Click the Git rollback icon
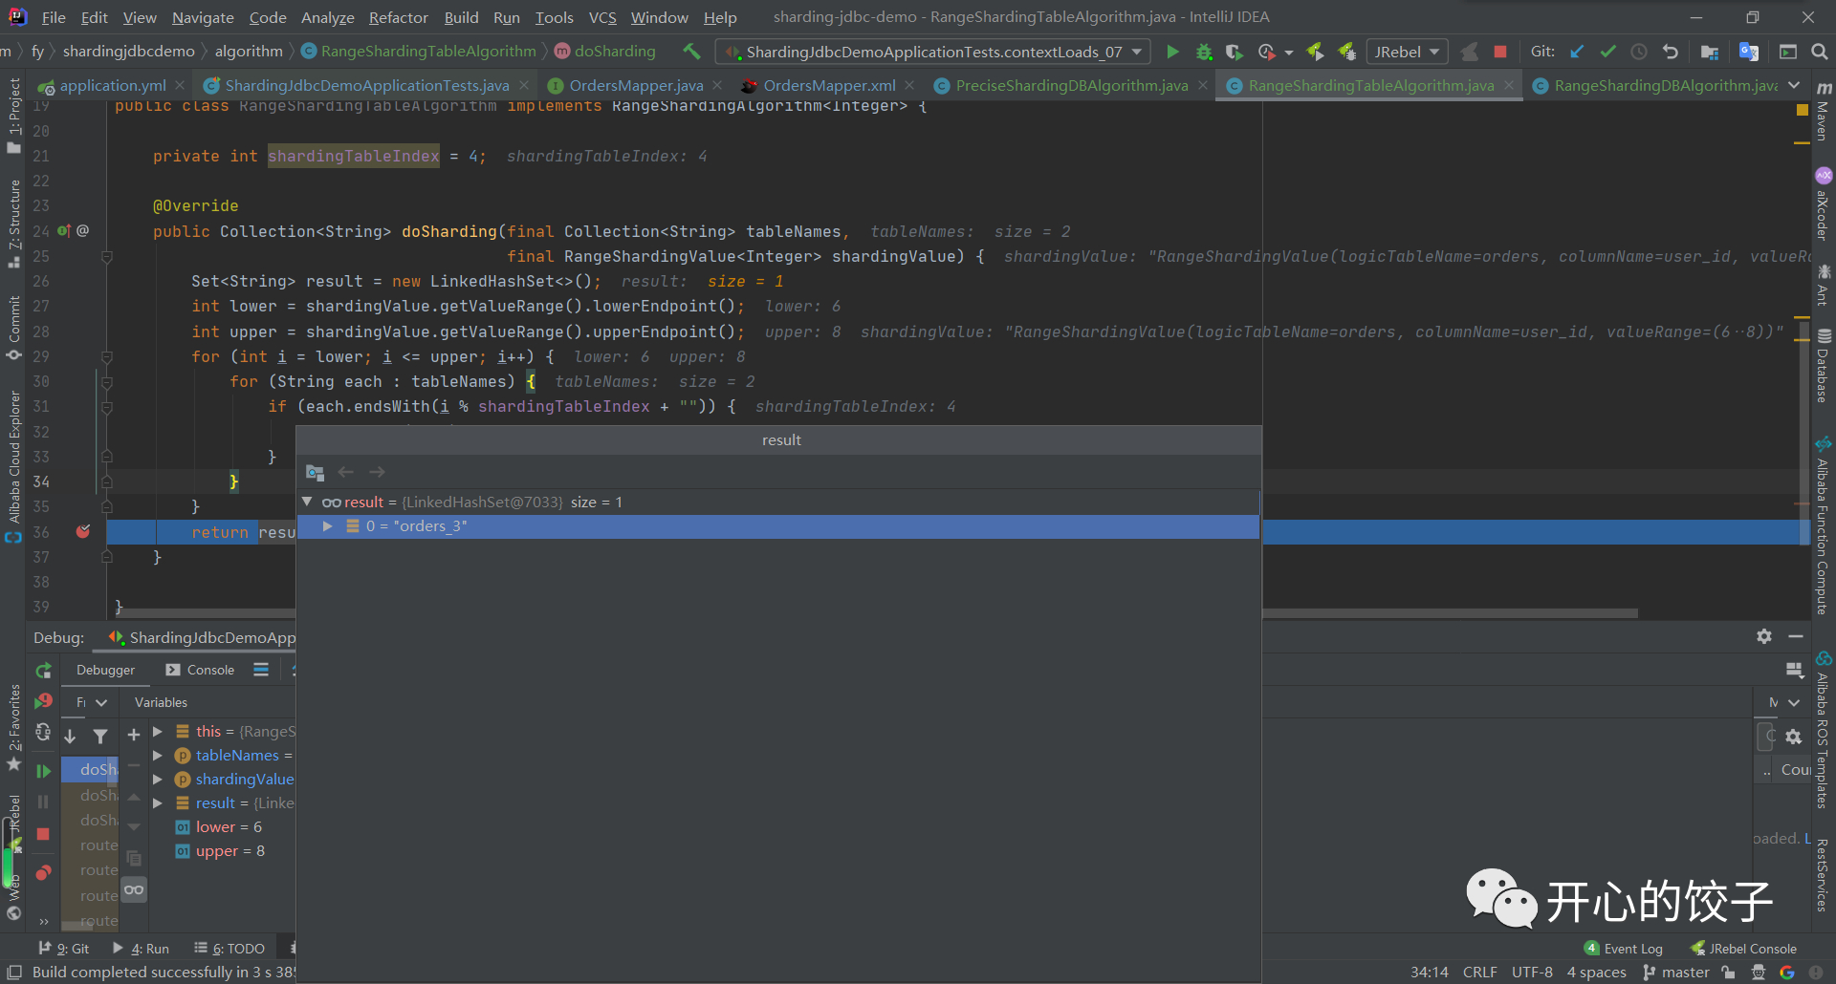1836x984 pixels. click(1671, 52)
